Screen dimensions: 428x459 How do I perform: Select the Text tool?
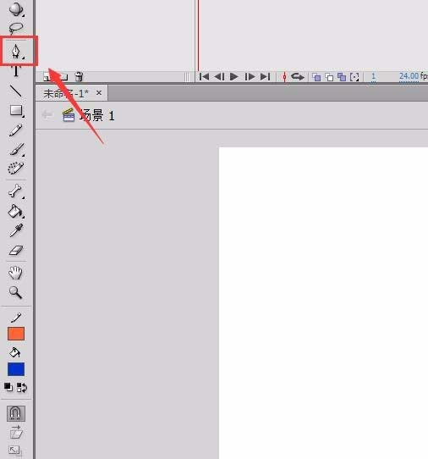(x=16, y=71)
